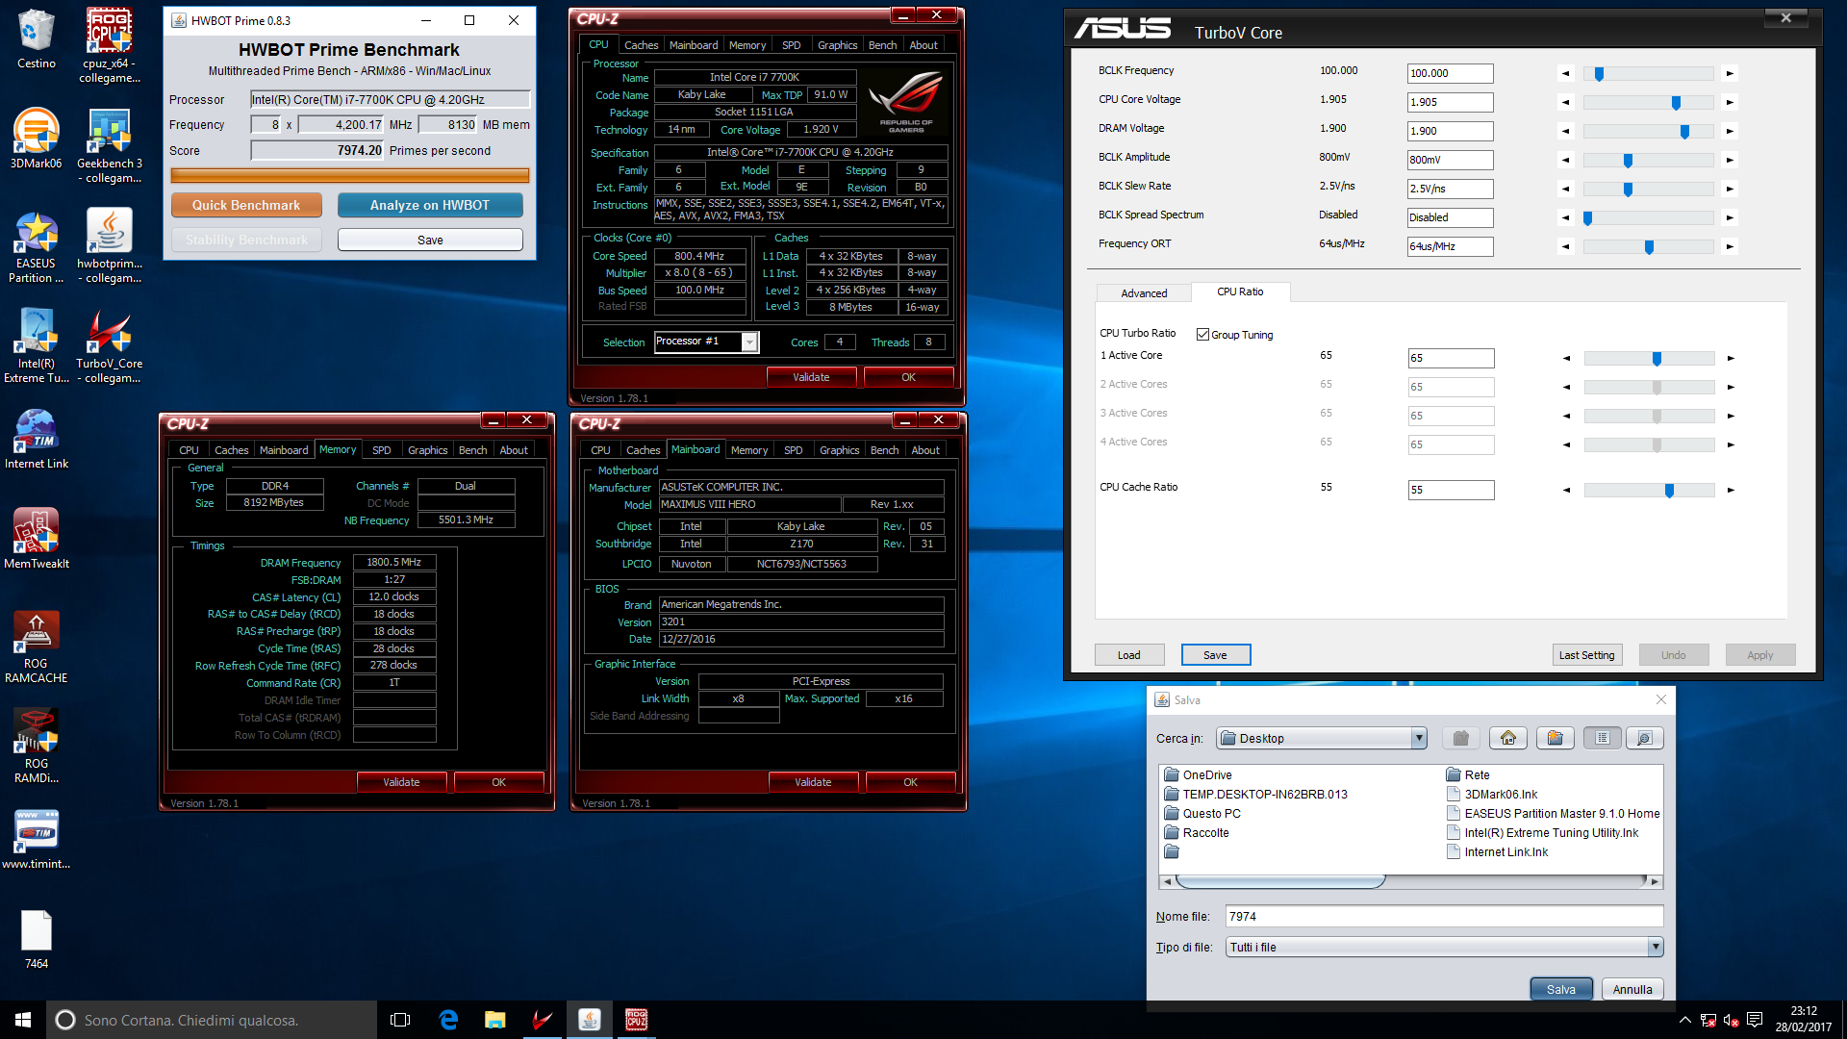
Task: Go up one level in Salva dialog
Action: [1460, 738]
